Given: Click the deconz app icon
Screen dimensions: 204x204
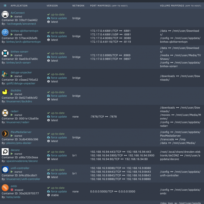Looking at the screenshot, I should pos(5,152).
